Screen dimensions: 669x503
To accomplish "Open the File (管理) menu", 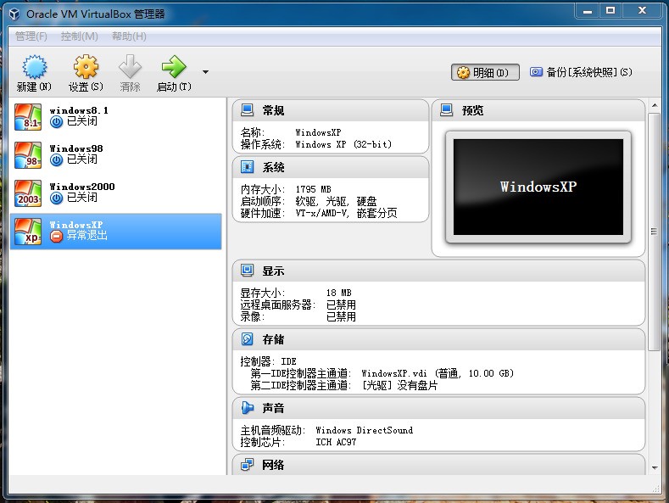I will pos(31,36).
